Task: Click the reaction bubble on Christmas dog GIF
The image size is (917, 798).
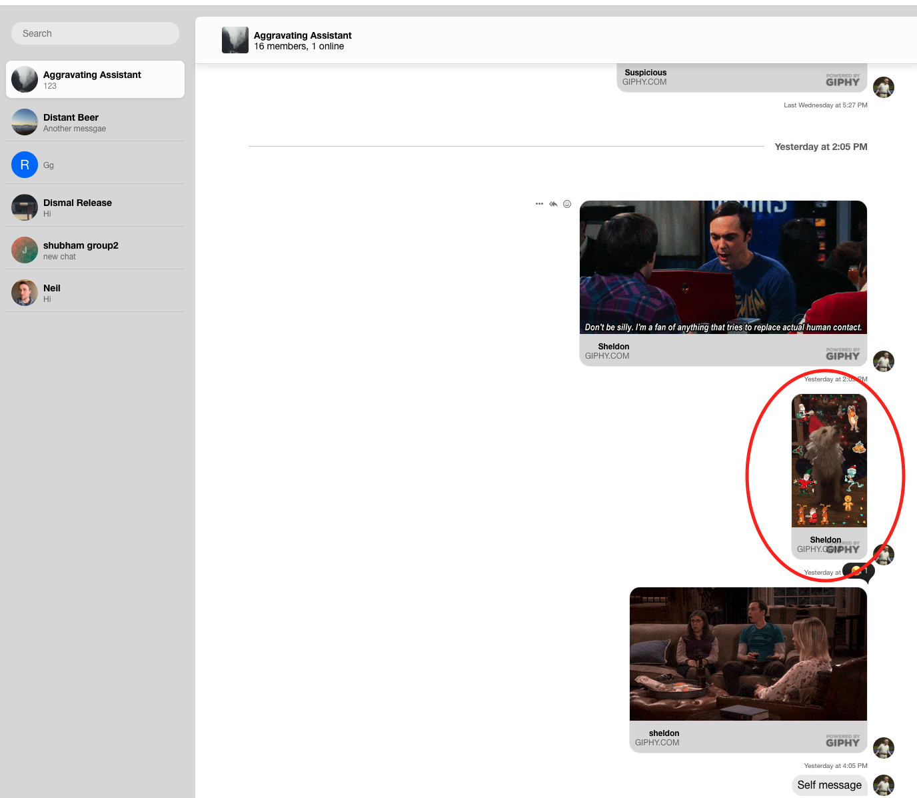Action: (858, 571)
